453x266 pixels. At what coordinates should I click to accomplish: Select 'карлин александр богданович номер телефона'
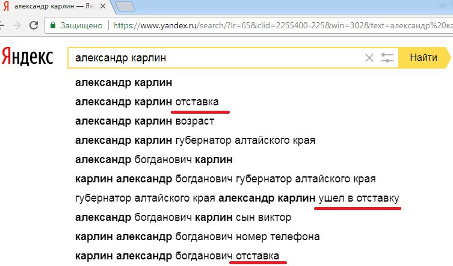click(197, 237)
